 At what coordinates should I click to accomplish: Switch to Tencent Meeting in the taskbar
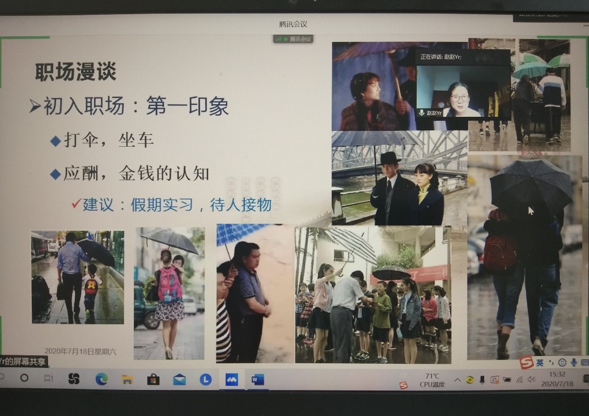(232, 380)
